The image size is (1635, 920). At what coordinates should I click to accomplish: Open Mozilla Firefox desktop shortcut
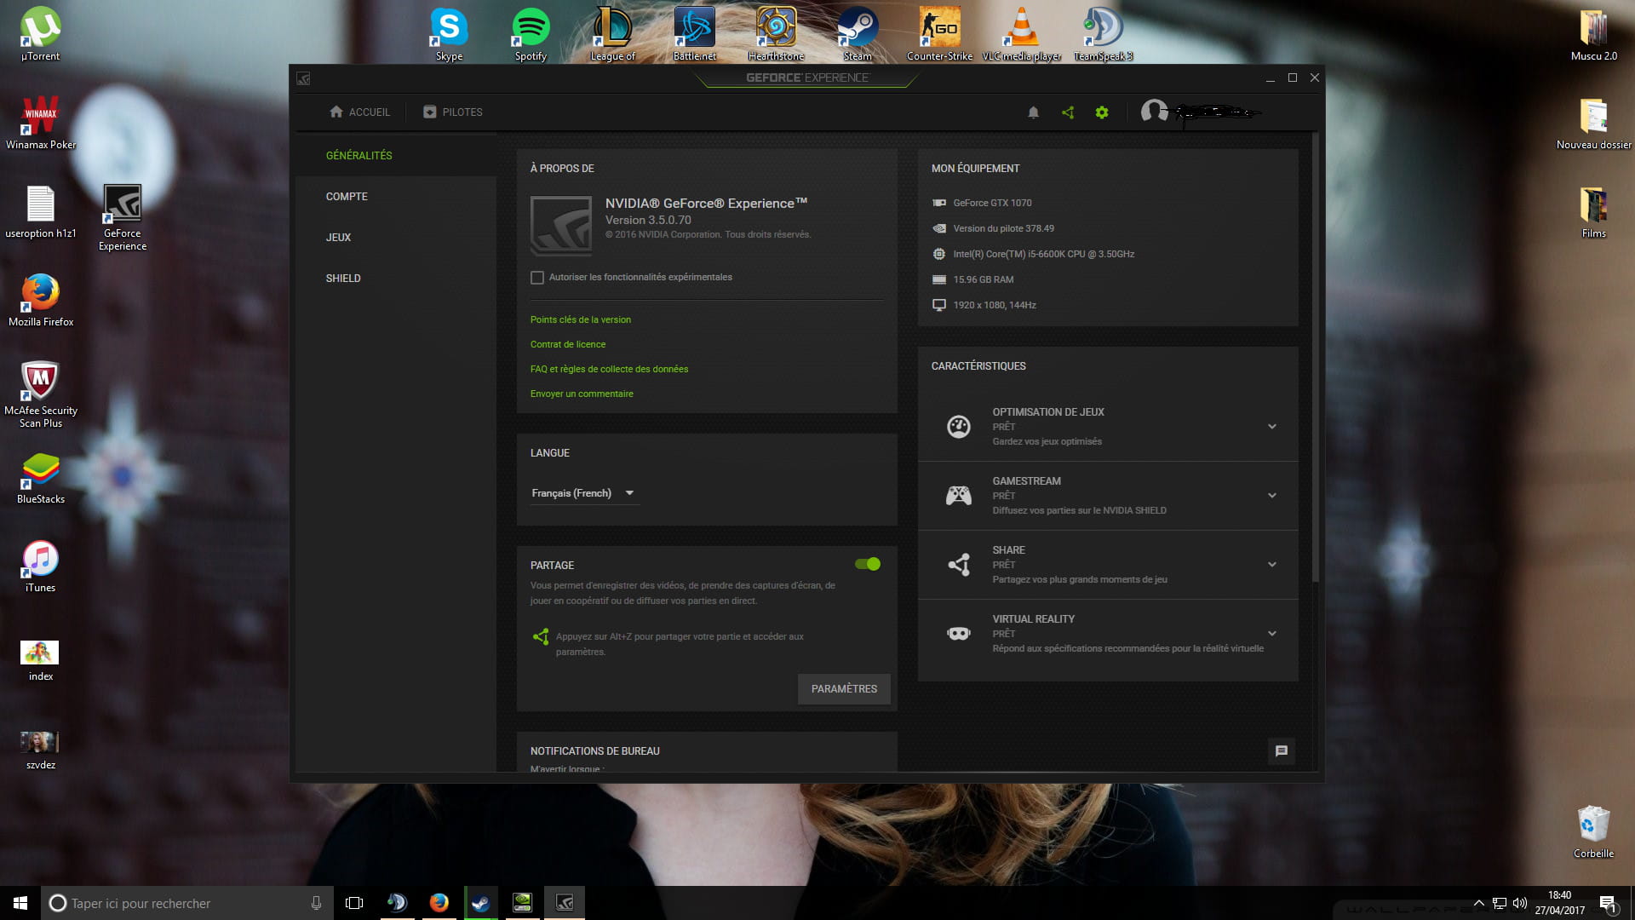(x=40, y=300)
